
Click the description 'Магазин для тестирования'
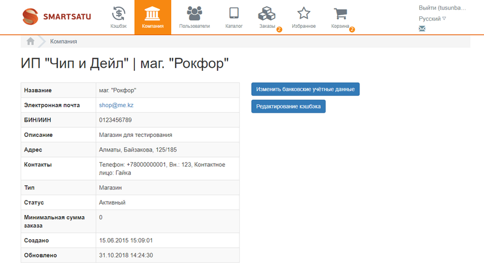point(136,134)
